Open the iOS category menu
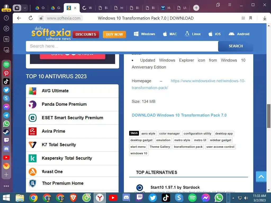271x203 pixels. coord(214,34)
